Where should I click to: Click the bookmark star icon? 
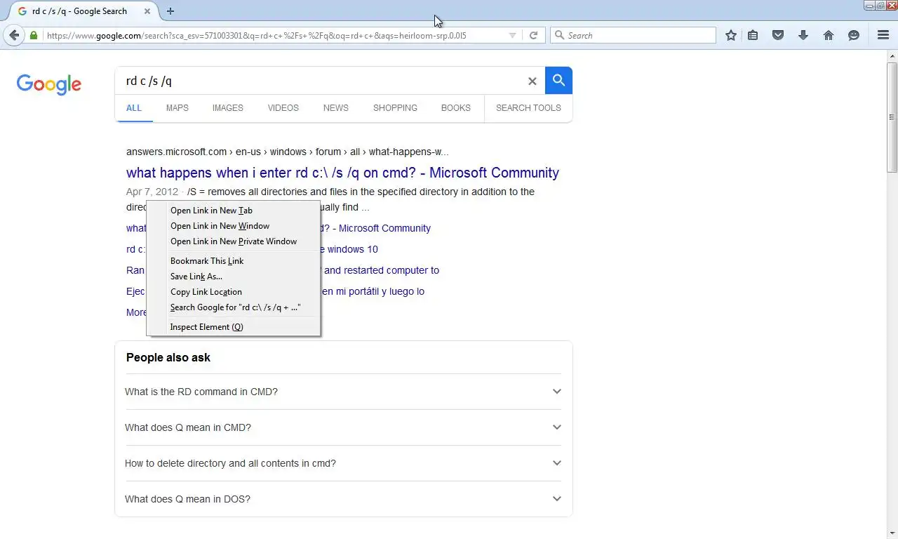pos(731,35)
